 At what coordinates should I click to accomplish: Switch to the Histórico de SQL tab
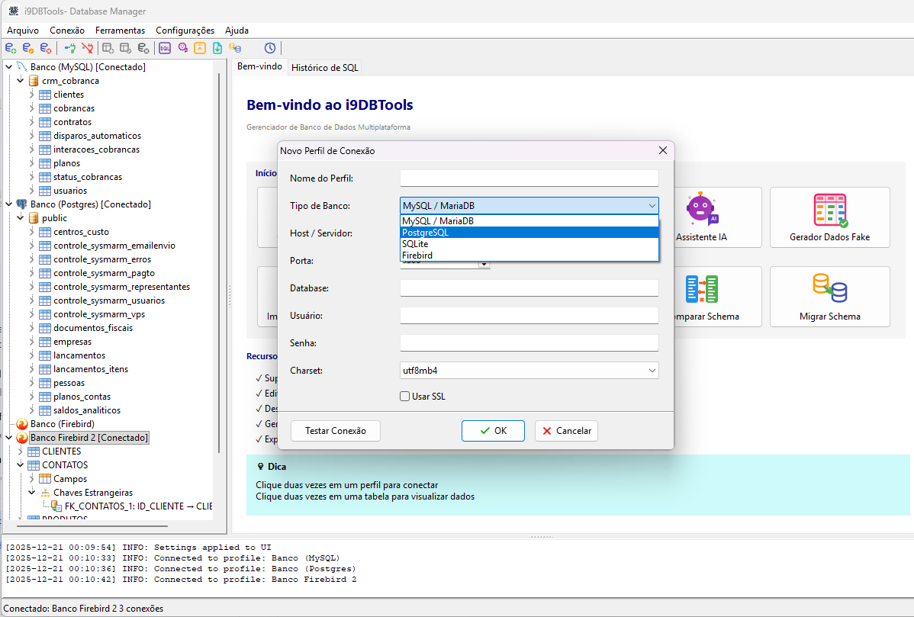(x=325, y=68)
